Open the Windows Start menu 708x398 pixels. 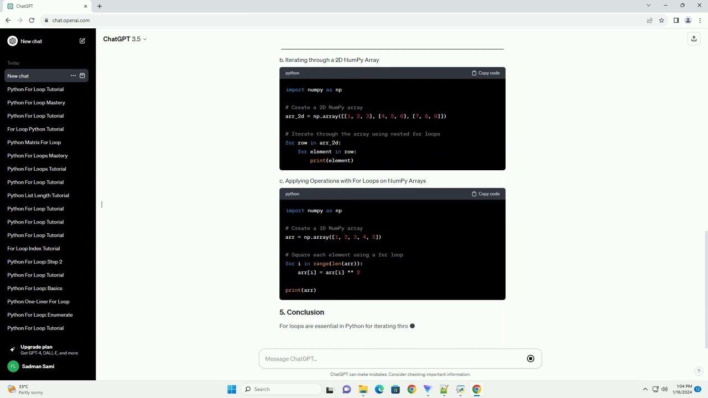pos(232,389)
